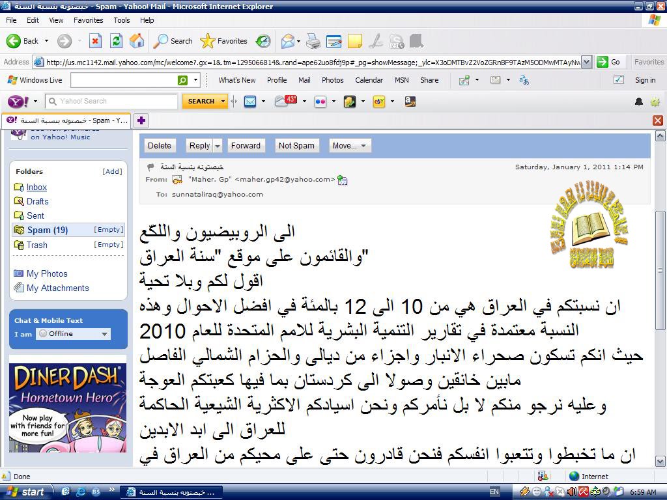
Task: Click the Windows Live translate icon
Action: coord(524,80)
